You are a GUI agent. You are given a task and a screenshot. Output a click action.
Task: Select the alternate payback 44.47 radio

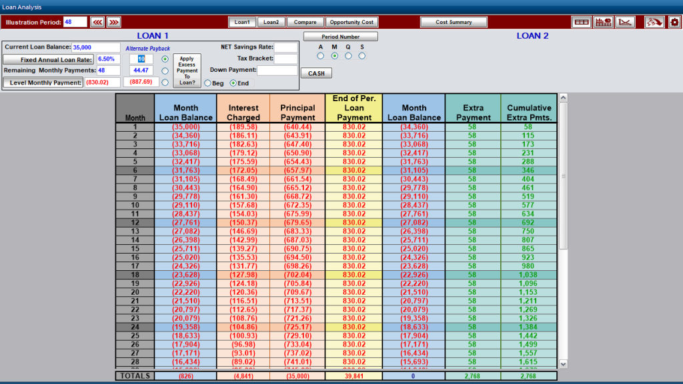tap(165, 71)
